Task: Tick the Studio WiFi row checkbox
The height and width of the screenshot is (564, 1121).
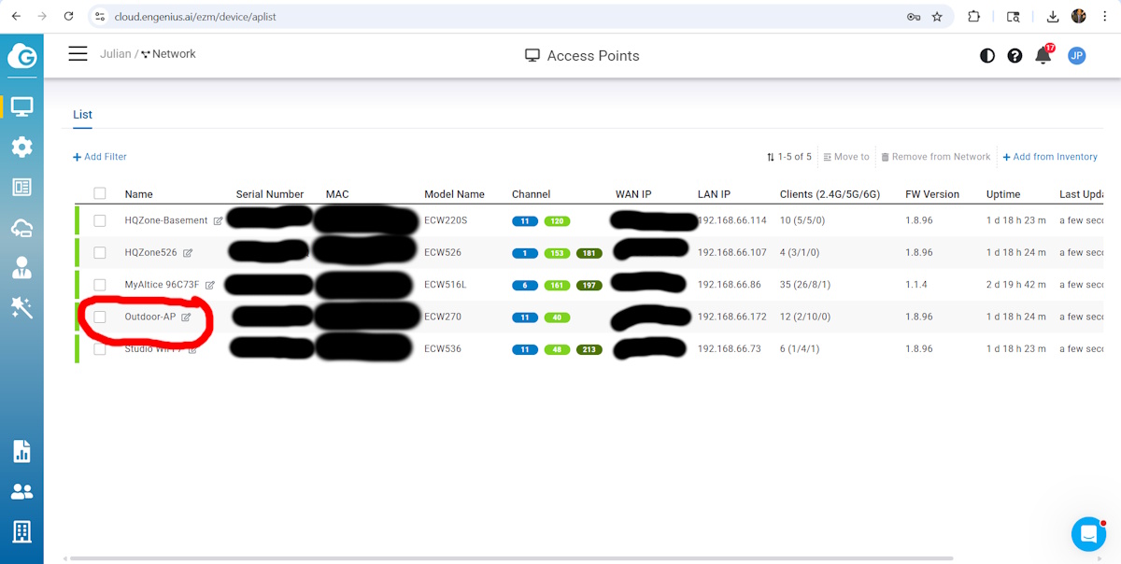Action: click(x=100, y=349)
